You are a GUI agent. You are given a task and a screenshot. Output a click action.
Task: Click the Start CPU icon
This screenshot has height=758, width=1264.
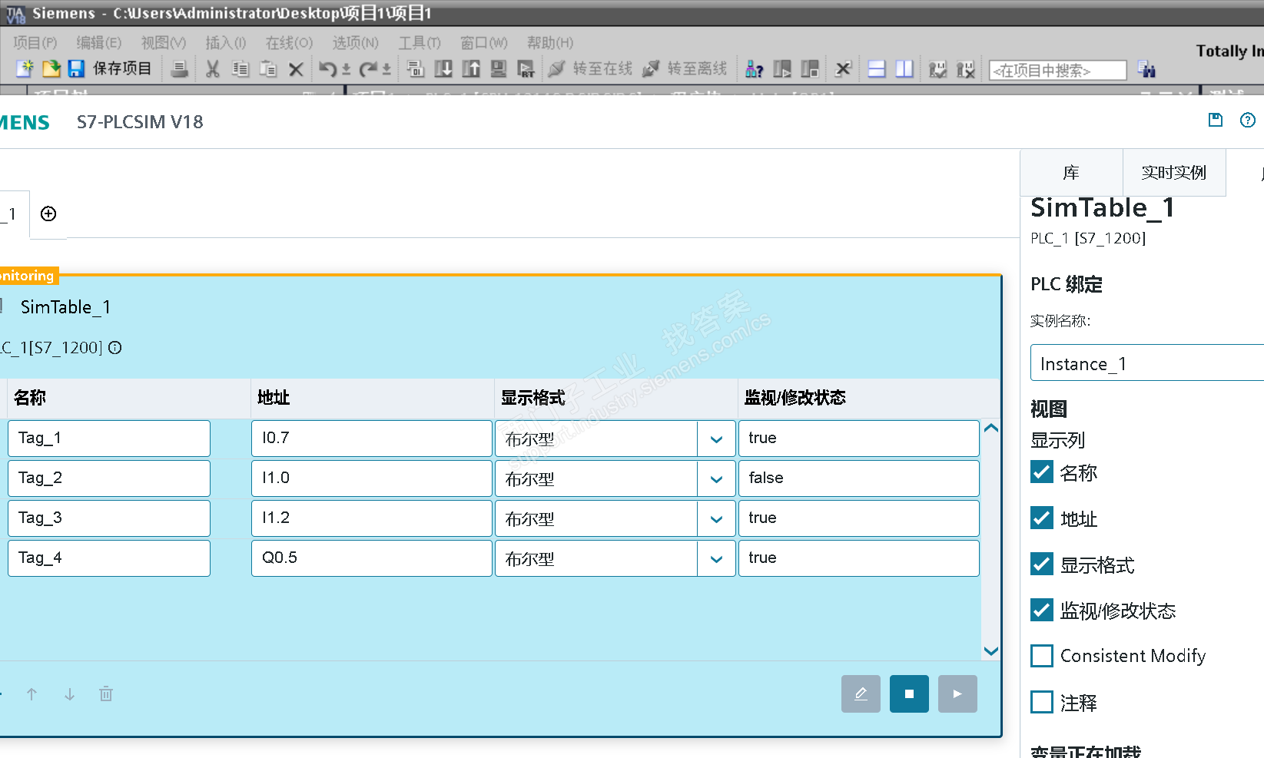782,69
